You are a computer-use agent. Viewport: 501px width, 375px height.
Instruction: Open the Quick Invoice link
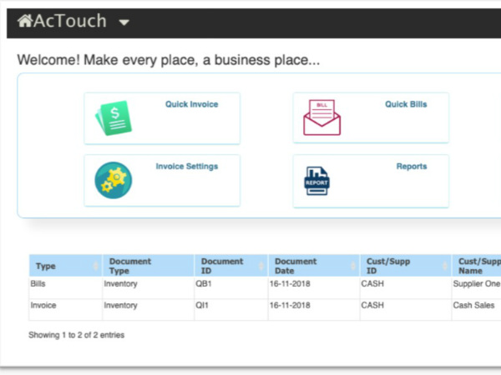click(191, 105)
